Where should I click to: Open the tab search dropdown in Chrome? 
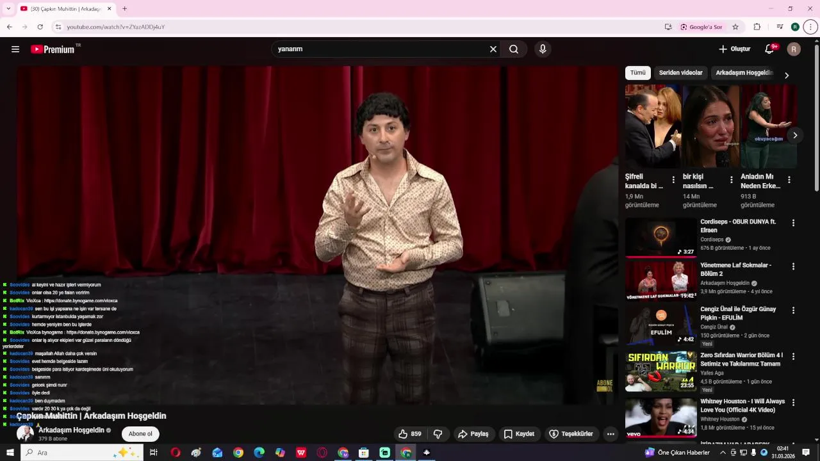pos(8,9)
